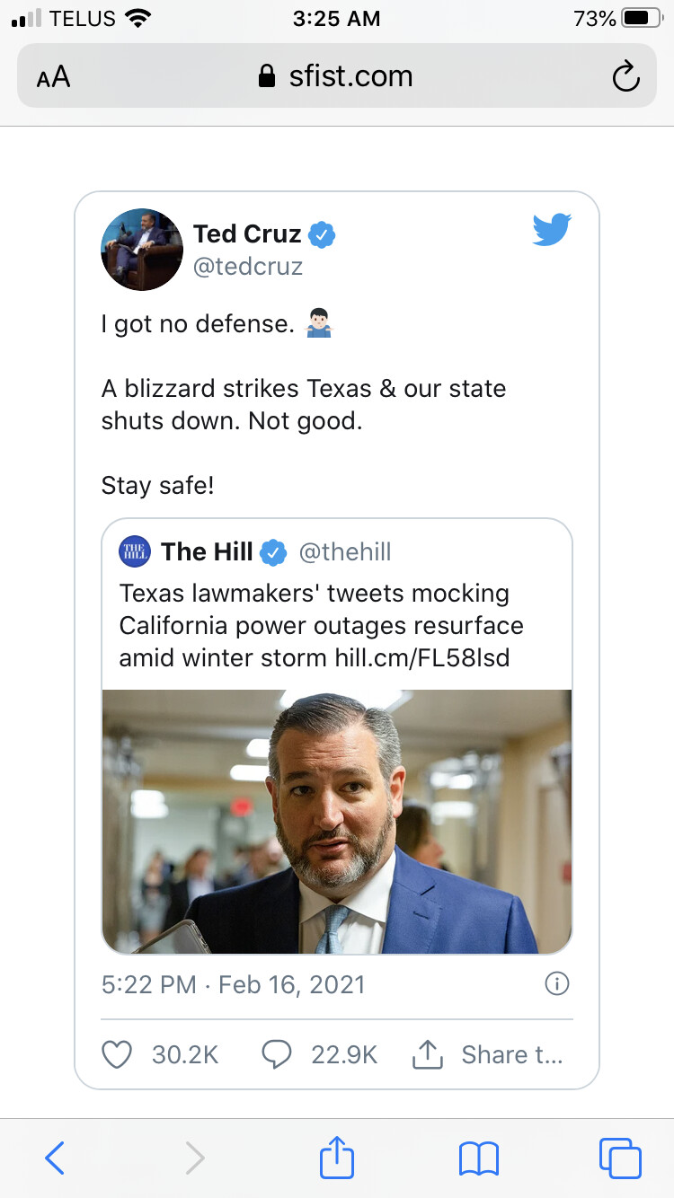Go back with Safari's back chevron
Screen dimensions: 674x1198
pyautogui.click(x=55, y=1158)
